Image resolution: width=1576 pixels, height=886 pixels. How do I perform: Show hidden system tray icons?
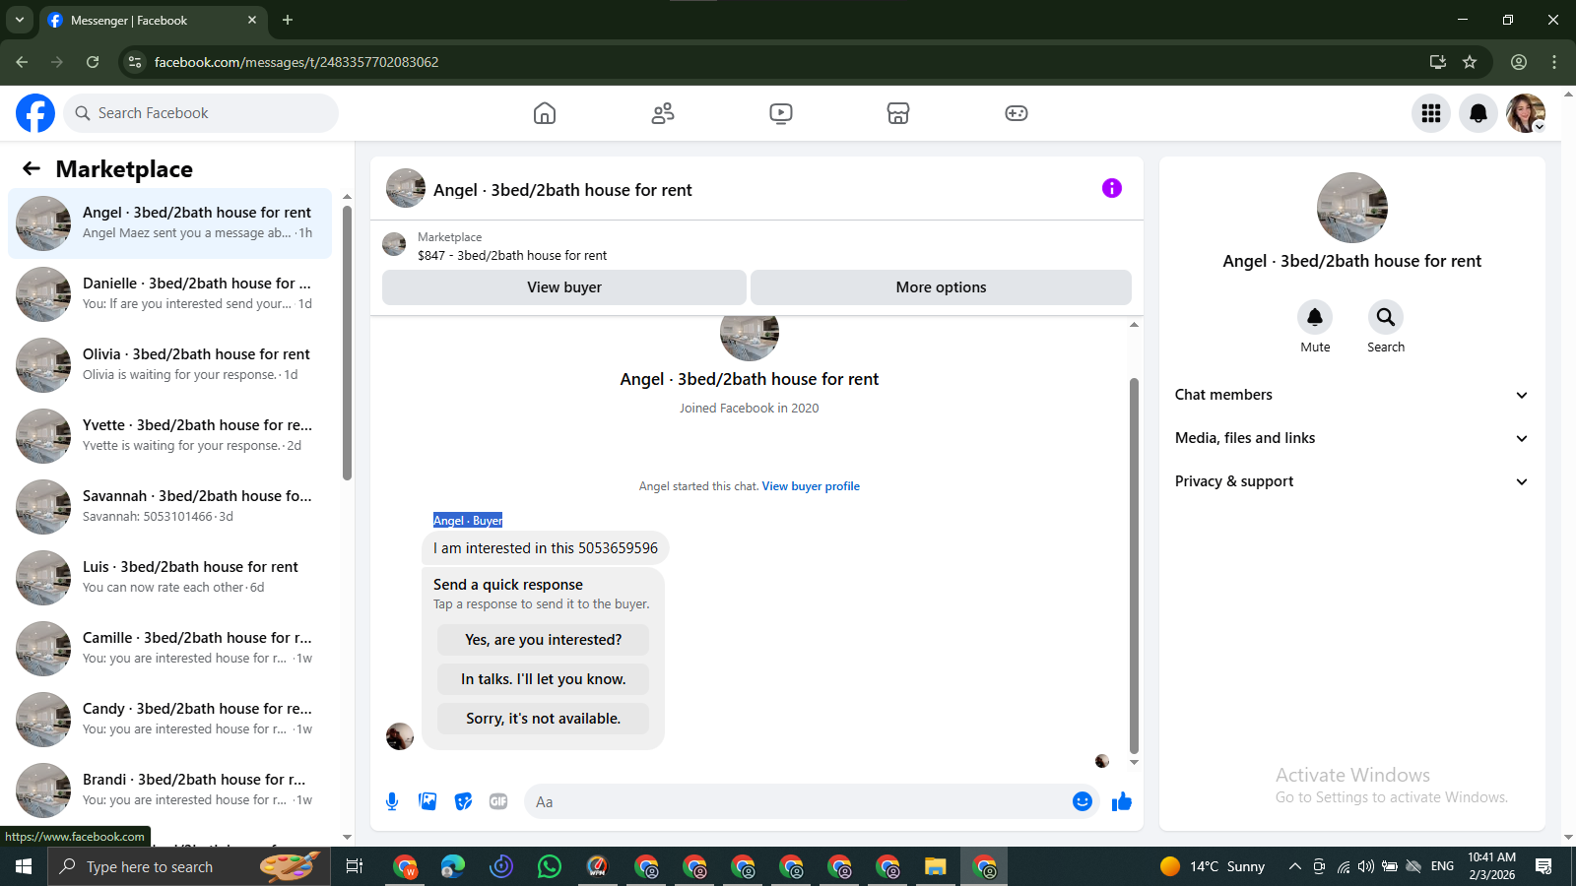point(1294,866)
